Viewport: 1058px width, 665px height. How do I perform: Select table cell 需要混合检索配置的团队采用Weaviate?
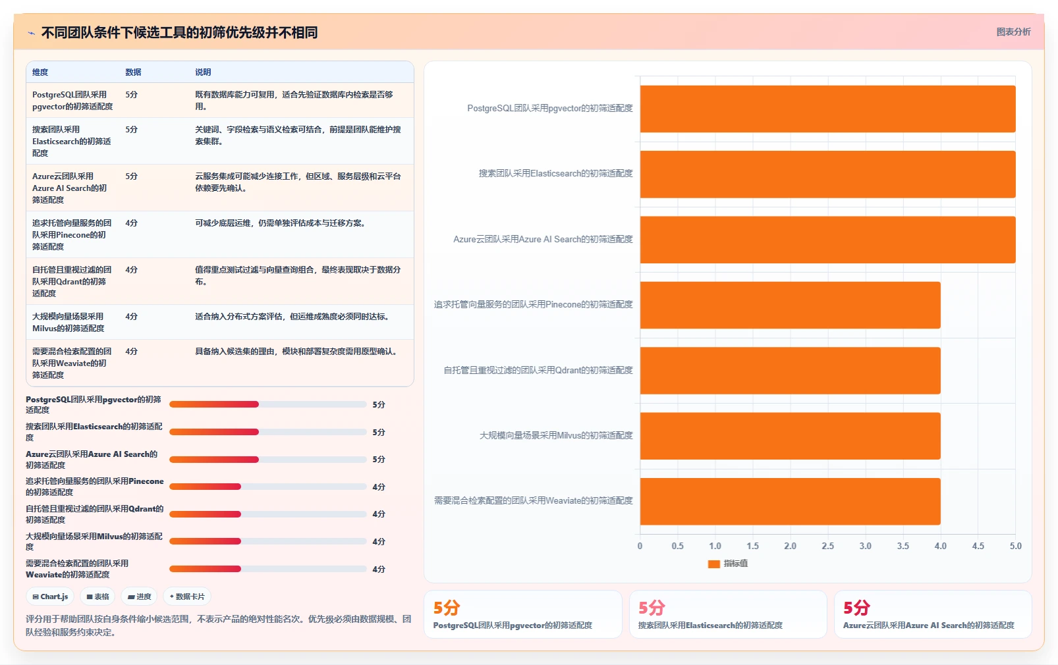(72, 363)
